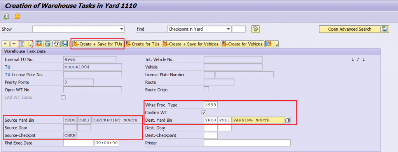Click the Open WT No. field
Image resolution: width=398 pixels, height=152 pixels.
click(x=93, y=90)
